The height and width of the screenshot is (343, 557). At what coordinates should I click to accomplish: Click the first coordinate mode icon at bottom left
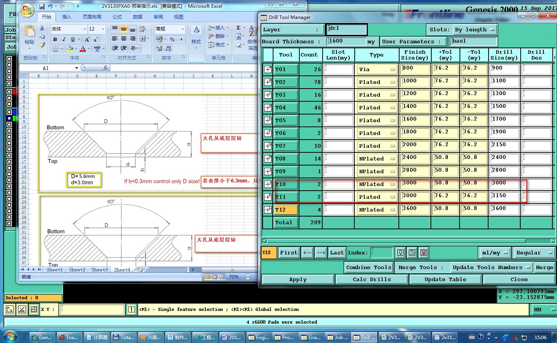pyautogui.click(x=10, y=309)
